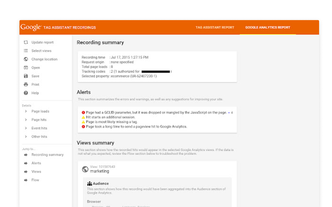Screen dimensions: 332x207
Task: Click the Open file icon
Action: tap(26, 68)
